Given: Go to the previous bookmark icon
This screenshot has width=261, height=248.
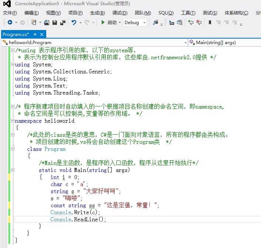Looking at the screenshot, I should [x=218, y=22].
